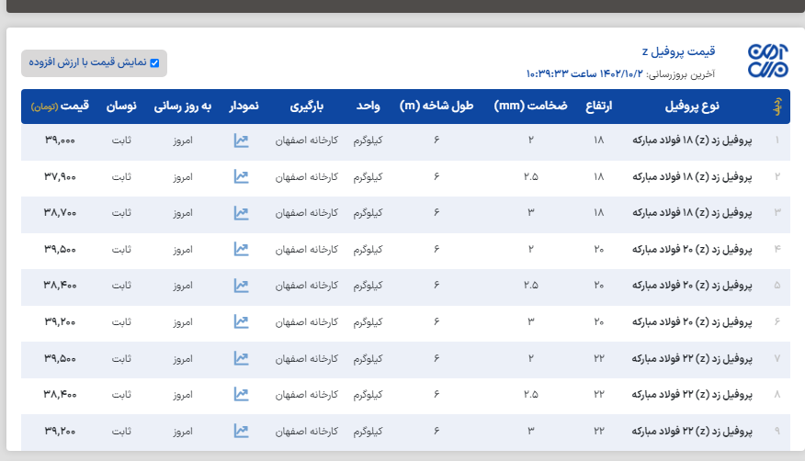Sort by the ضخامت (mm) column header
Screen dimensions: 805x461
point(530,107)
